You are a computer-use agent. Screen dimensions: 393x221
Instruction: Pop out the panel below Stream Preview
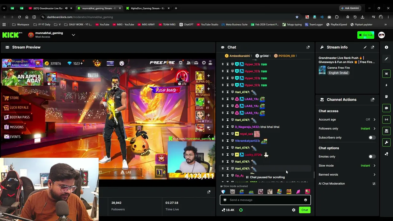209,192
